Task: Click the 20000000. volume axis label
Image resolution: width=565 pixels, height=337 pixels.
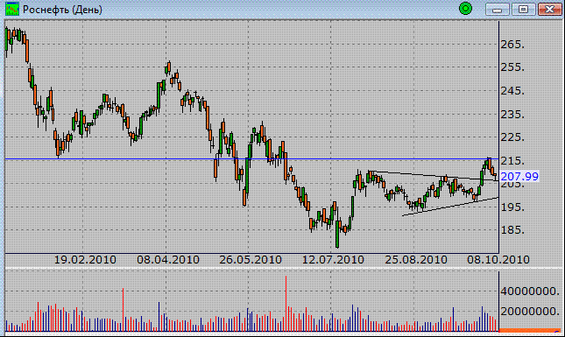Action: pos(530,311)
